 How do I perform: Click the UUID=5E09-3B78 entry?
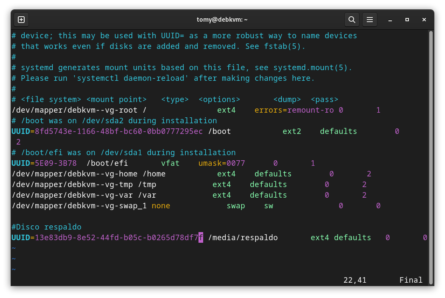(44, 163)
